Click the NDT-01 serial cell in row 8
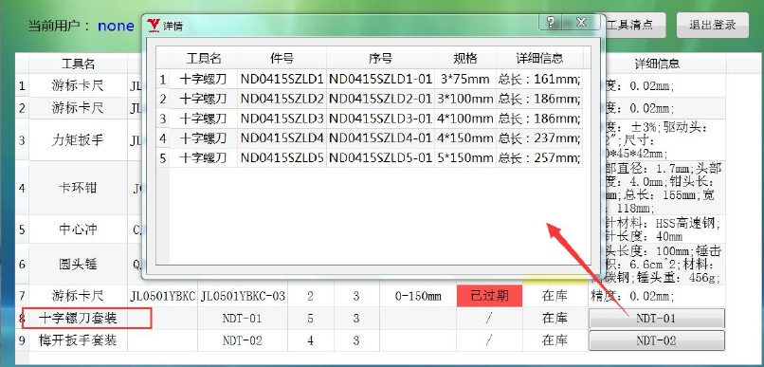 click(x=243, y=319)
